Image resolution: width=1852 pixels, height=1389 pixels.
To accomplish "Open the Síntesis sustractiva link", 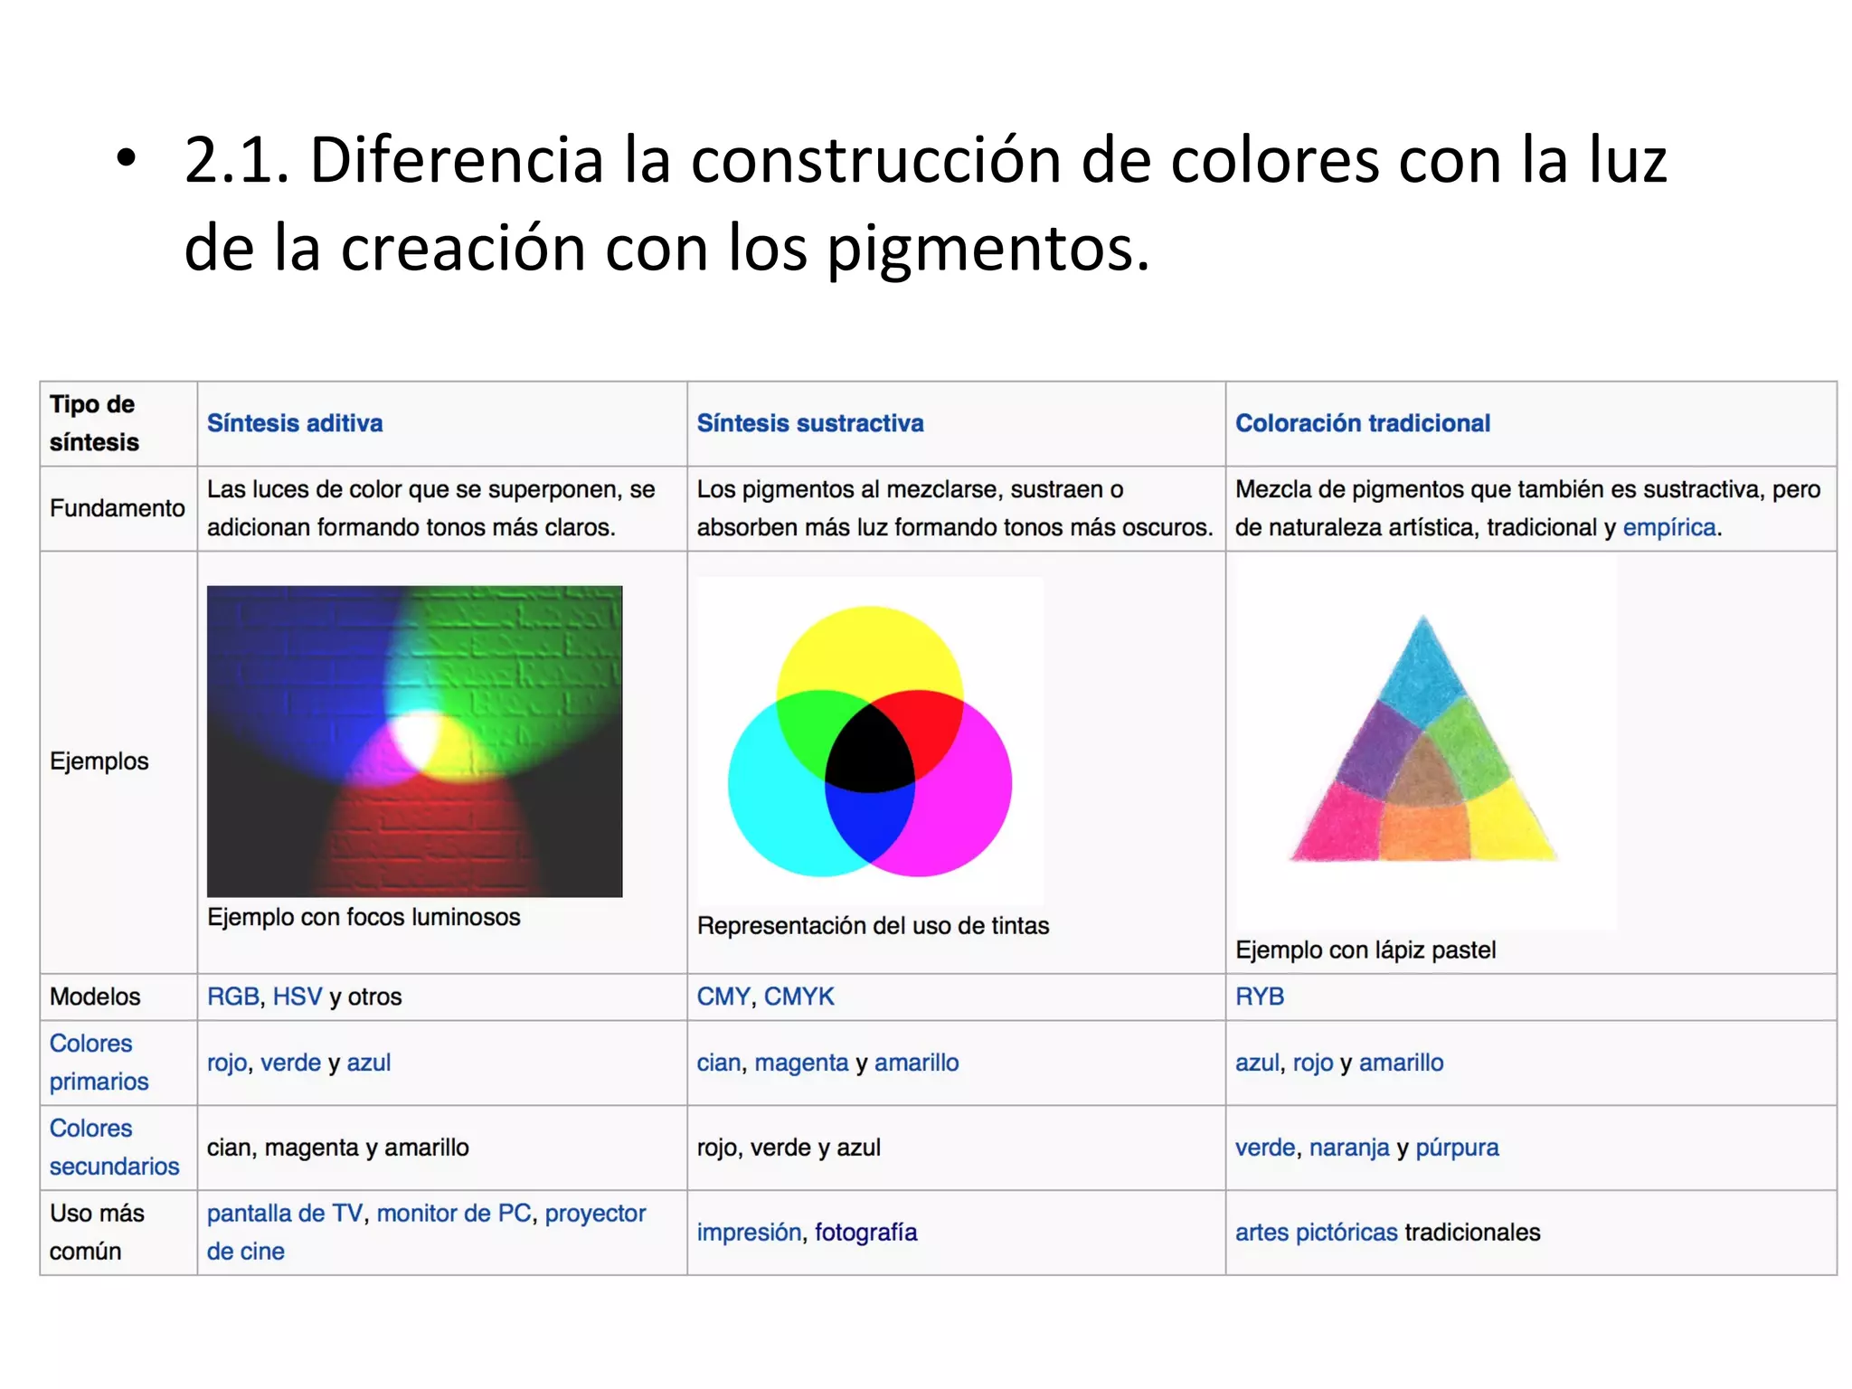I will (x=810, y=423).
